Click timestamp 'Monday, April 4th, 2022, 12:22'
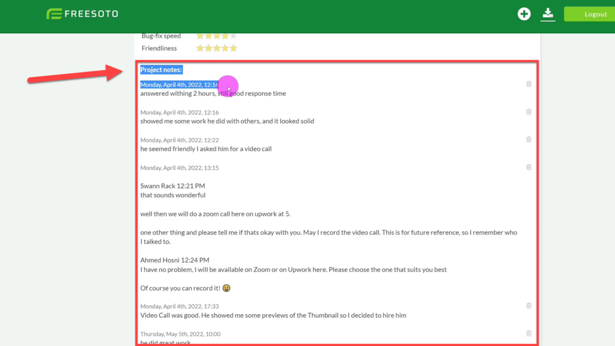615x346 pixels. 180,140
